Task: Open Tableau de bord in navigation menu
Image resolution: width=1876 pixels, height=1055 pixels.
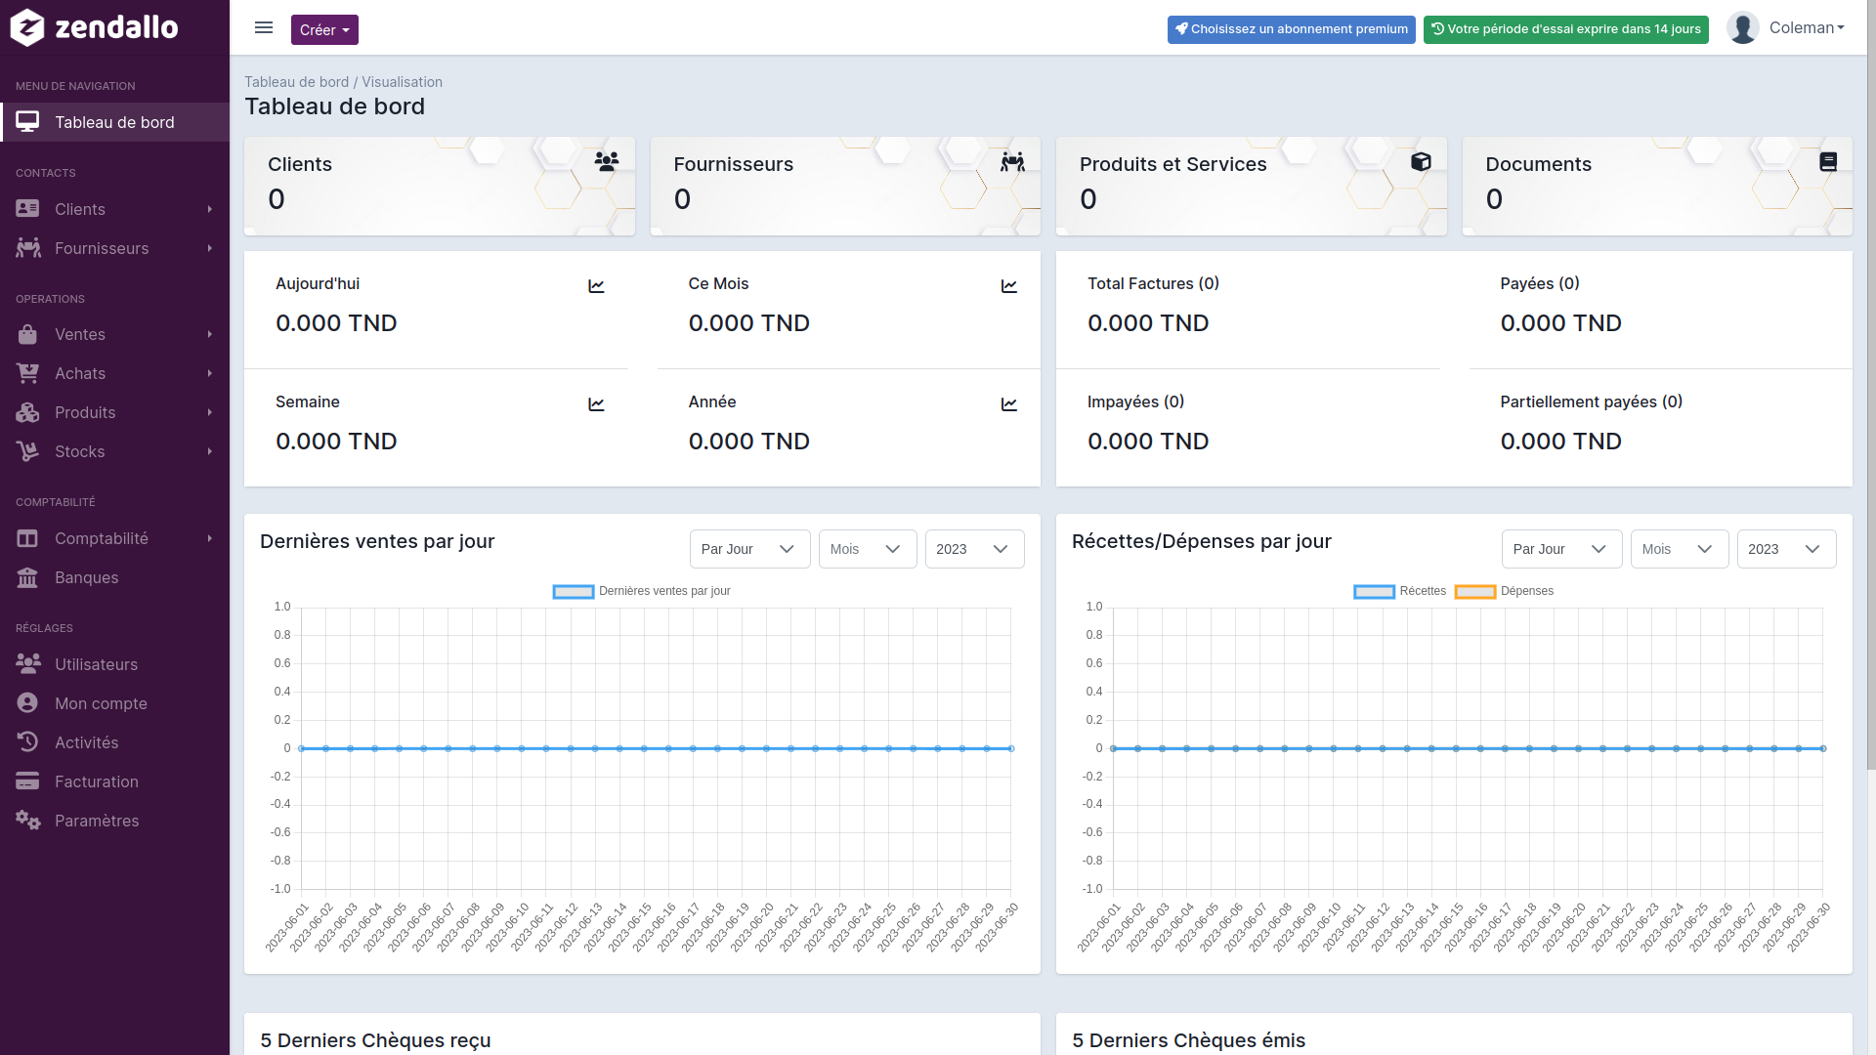Action: [x=114, y=122]
